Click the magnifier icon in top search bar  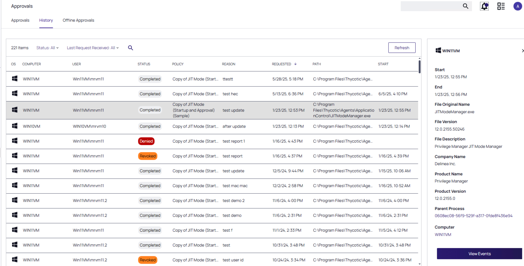click(x=465, y=6)
